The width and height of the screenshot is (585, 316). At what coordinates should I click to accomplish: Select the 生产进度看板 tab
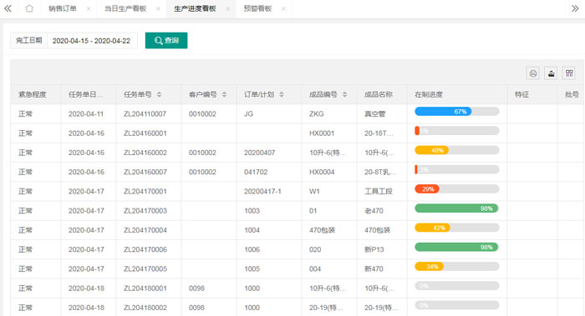pyautogui.click(x=195, y=8)
